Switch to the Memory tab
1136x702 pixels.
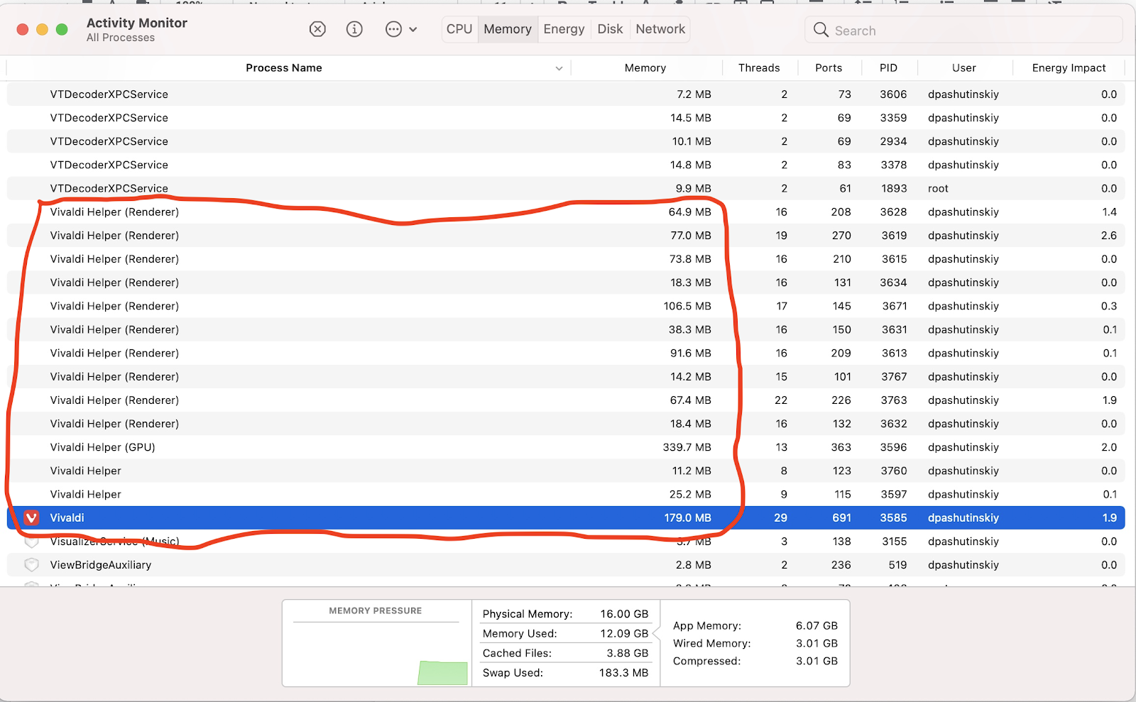pyautogui.click(x=508, y=29)
